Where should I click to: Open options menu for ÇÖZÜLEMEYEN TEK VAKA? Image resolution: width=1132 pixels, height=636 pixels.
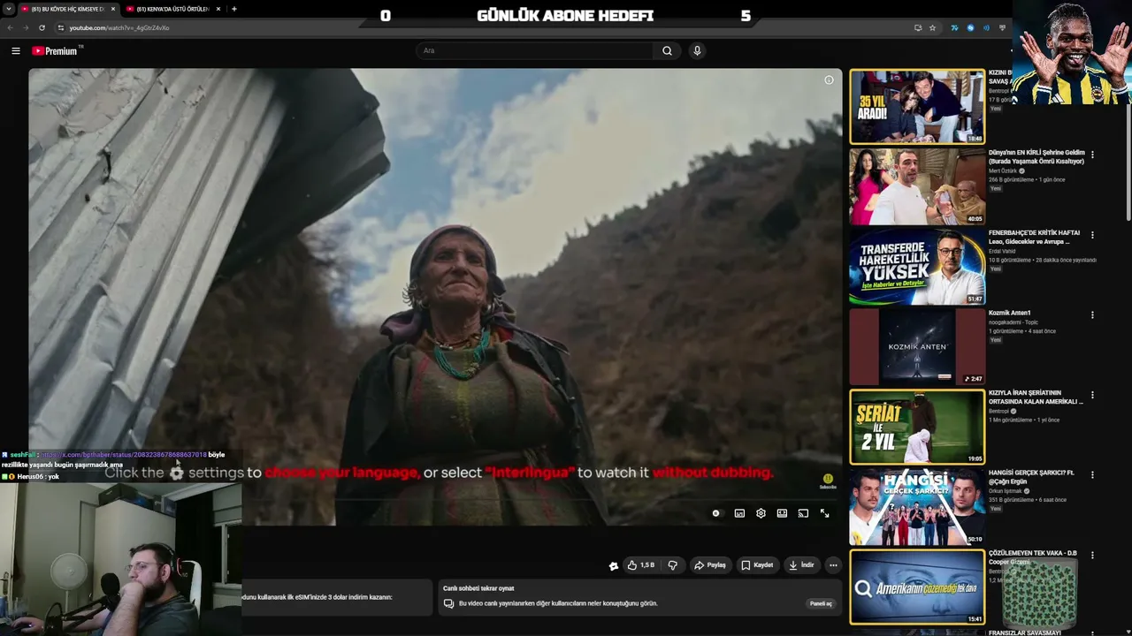(1092, 556)
